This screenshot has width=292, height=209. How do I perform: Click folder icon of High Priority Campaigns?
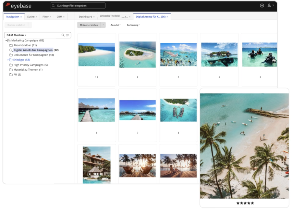pyautogui.click(x=11, y=65)
